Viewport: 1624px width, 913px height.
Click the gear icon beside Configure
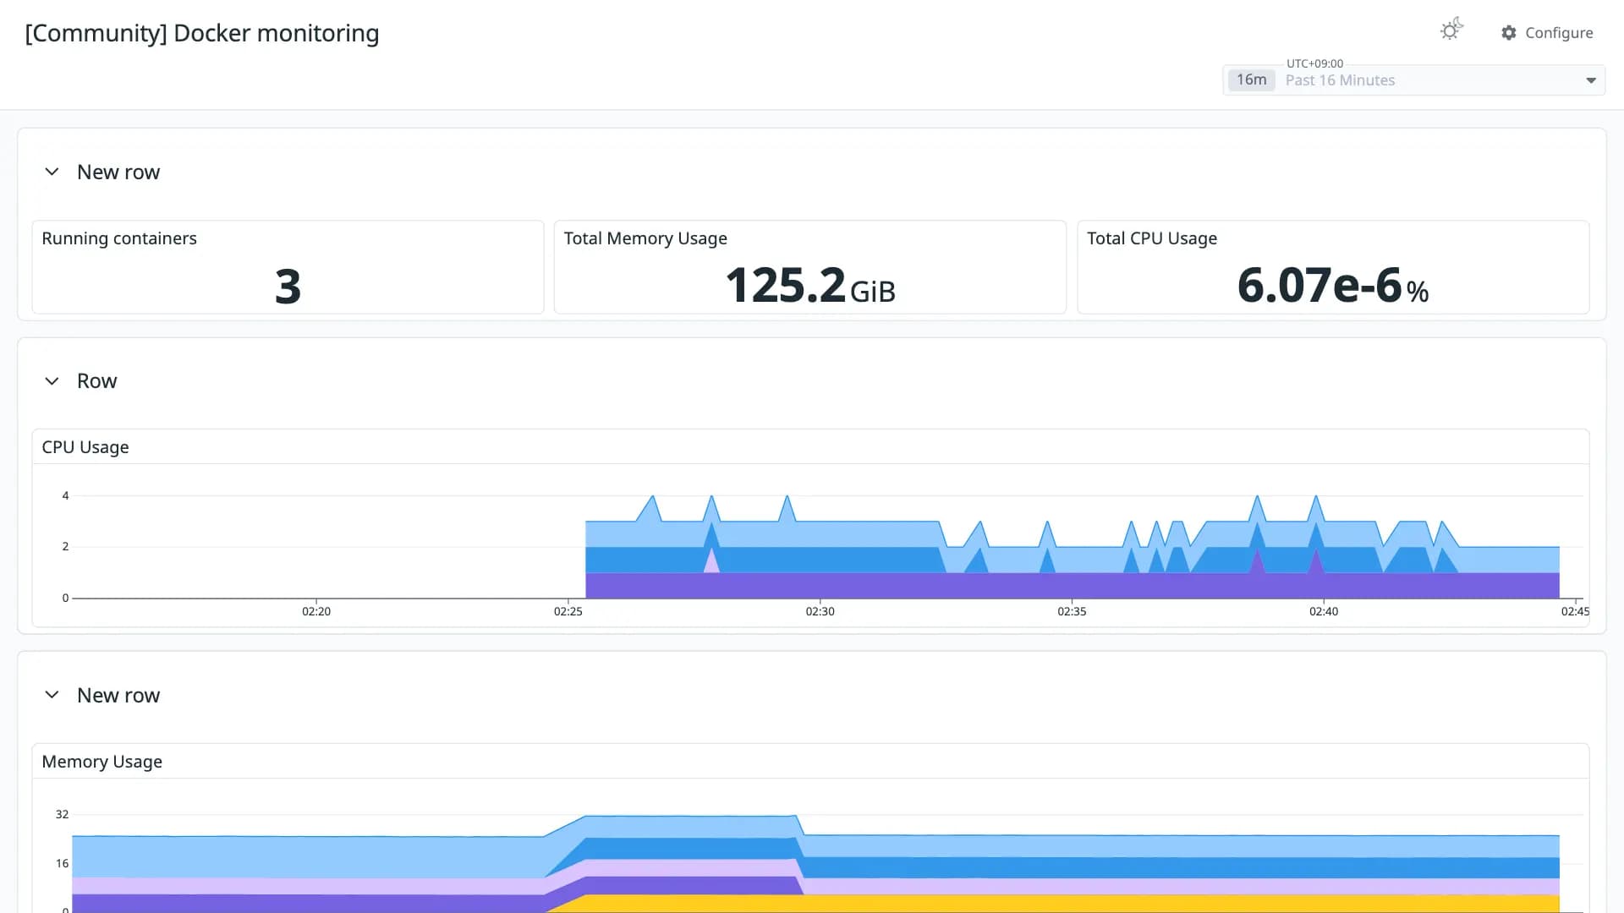pyautogui.click(x=1509, y=32)
